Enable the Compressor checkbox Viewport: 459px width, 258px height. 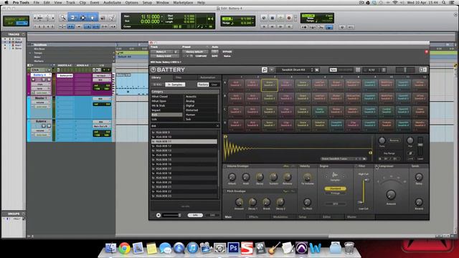[x=377, y=166]
